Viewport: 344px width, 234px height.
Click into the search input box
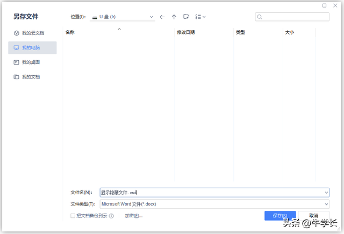coord(296,17)
